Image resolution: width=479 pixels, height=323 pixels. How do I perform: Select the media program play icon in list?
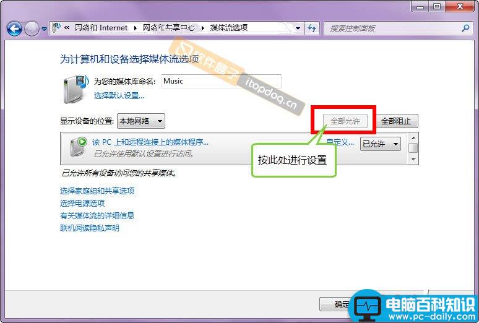(79, 145)
